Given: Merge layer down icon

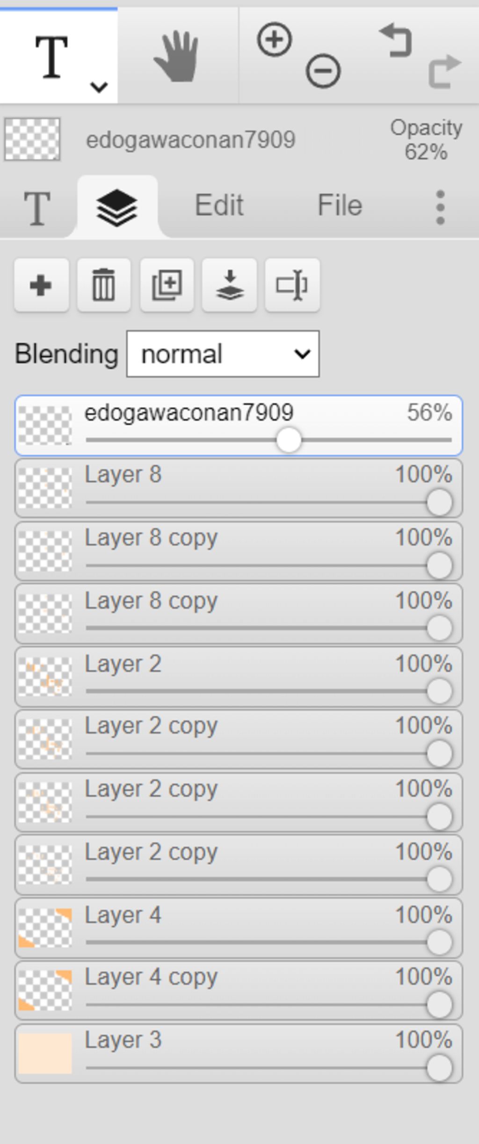Looking at the screenshot, I should (x=229, y=285).
